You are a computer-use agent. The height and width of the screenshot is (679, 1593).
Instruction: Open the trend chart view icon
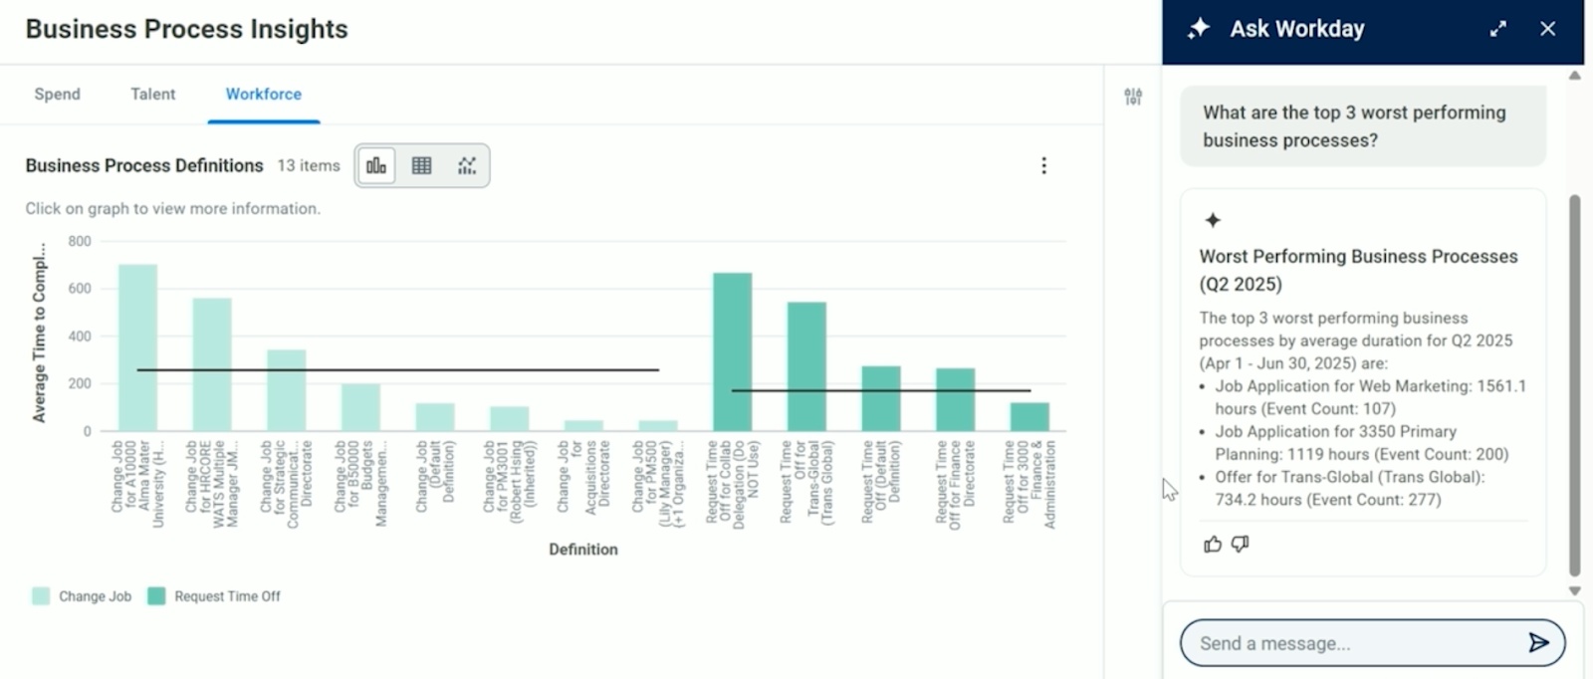466,165
